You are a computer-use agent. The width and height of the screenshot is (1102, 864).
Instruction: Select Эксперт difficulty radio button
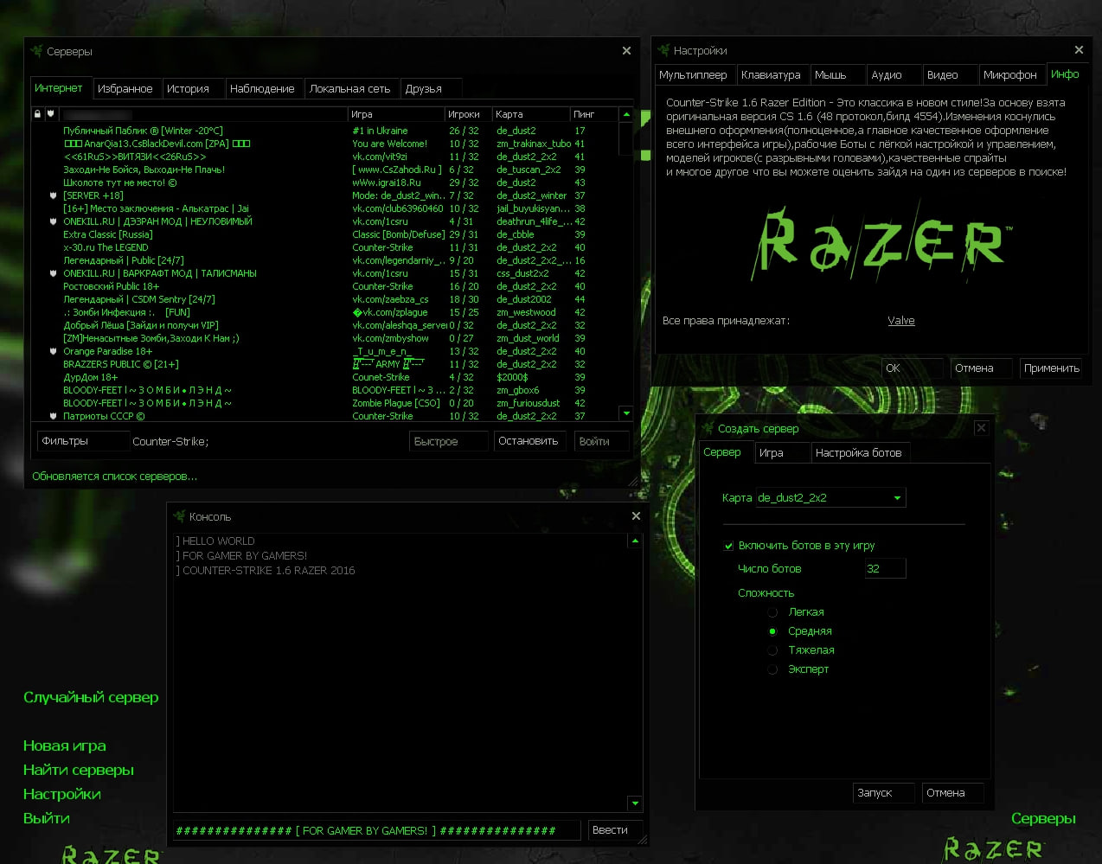tap(772, 669)
